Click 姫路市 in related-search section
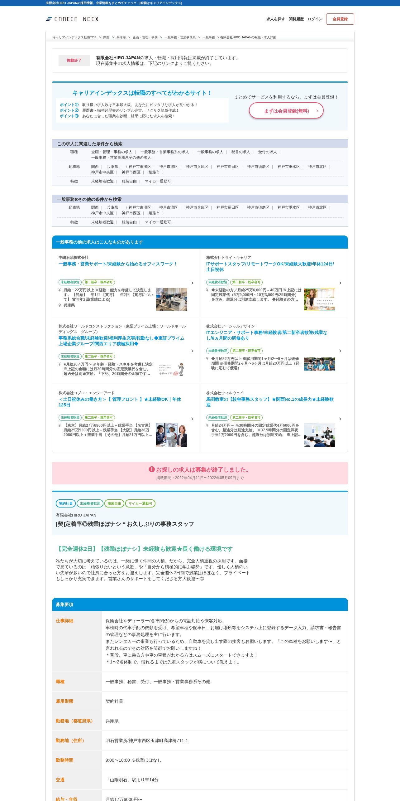Screen dimensions: 400x801 [x=154, y=172]
